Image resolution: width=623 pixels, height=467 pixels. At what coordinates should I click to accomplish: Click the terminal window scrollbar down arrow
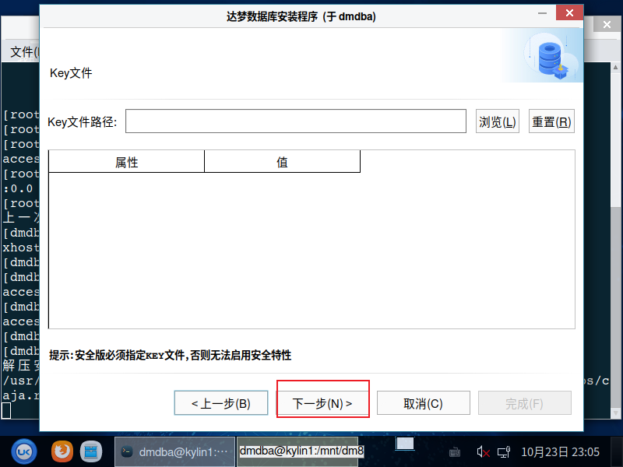pos(615,413)
